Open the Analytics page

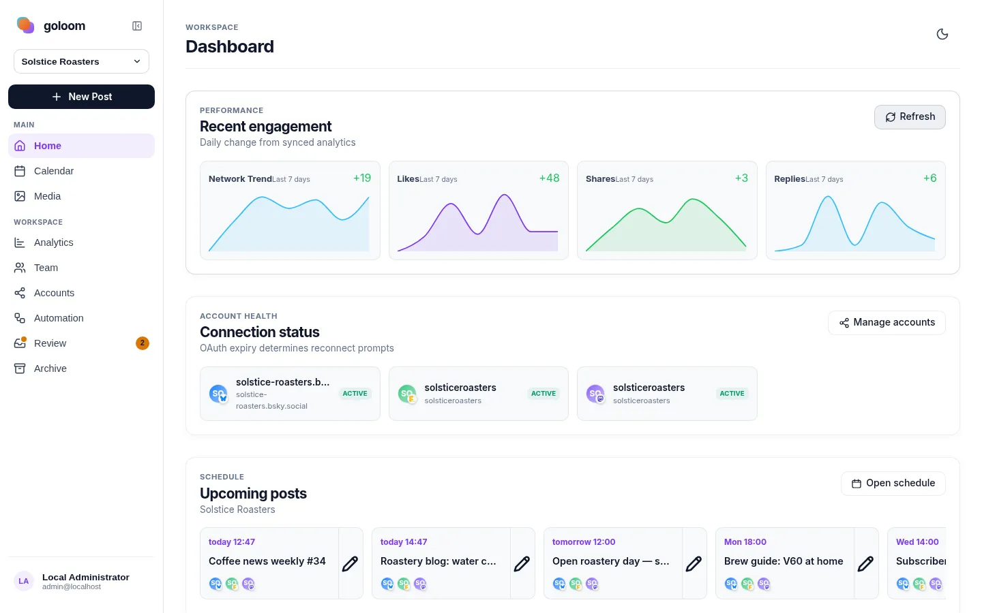click(x=81, y=242)
